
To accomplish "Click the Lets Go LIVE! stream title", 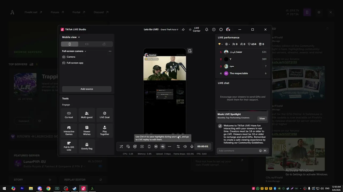I will coord(151,30).
